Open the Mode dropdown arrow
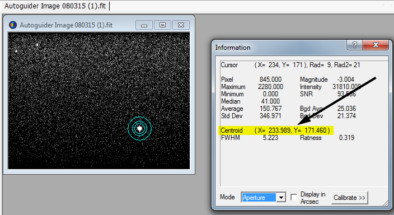Image resolution: width=394 pixels, height=215 pixels. pyautogui.click(x=281, y=198)
